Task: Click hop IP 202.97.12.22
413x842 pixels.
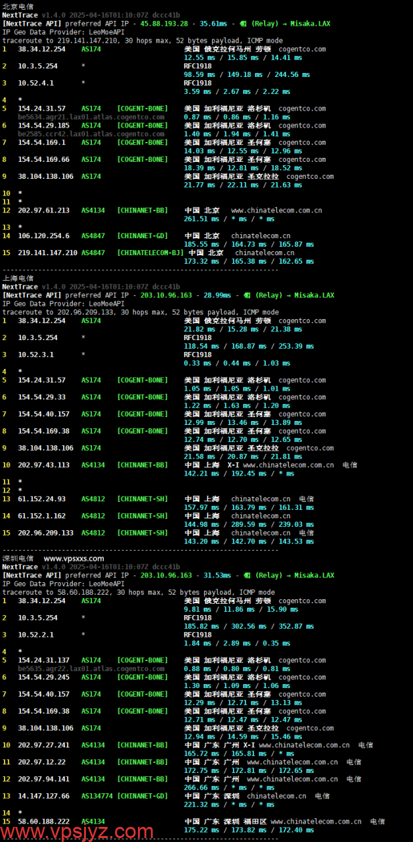Action: pyautogui.click(x=41, y=762)
